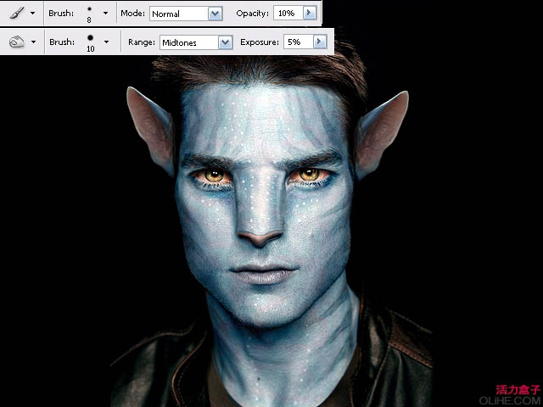Click the Opacity field showing 10%

287,14
